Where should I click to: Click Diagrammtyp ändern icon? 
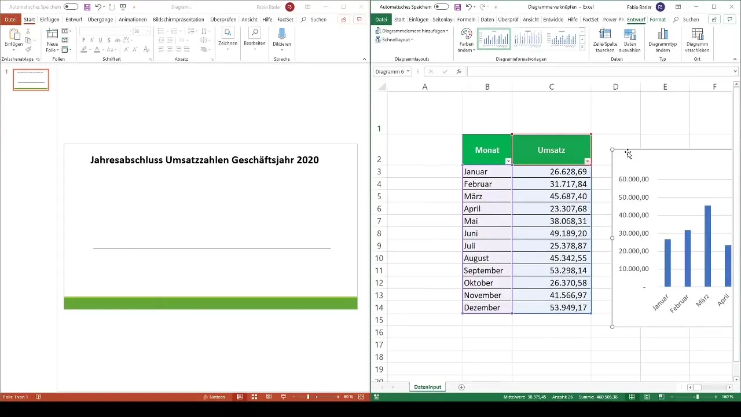(x=663, y=35)
